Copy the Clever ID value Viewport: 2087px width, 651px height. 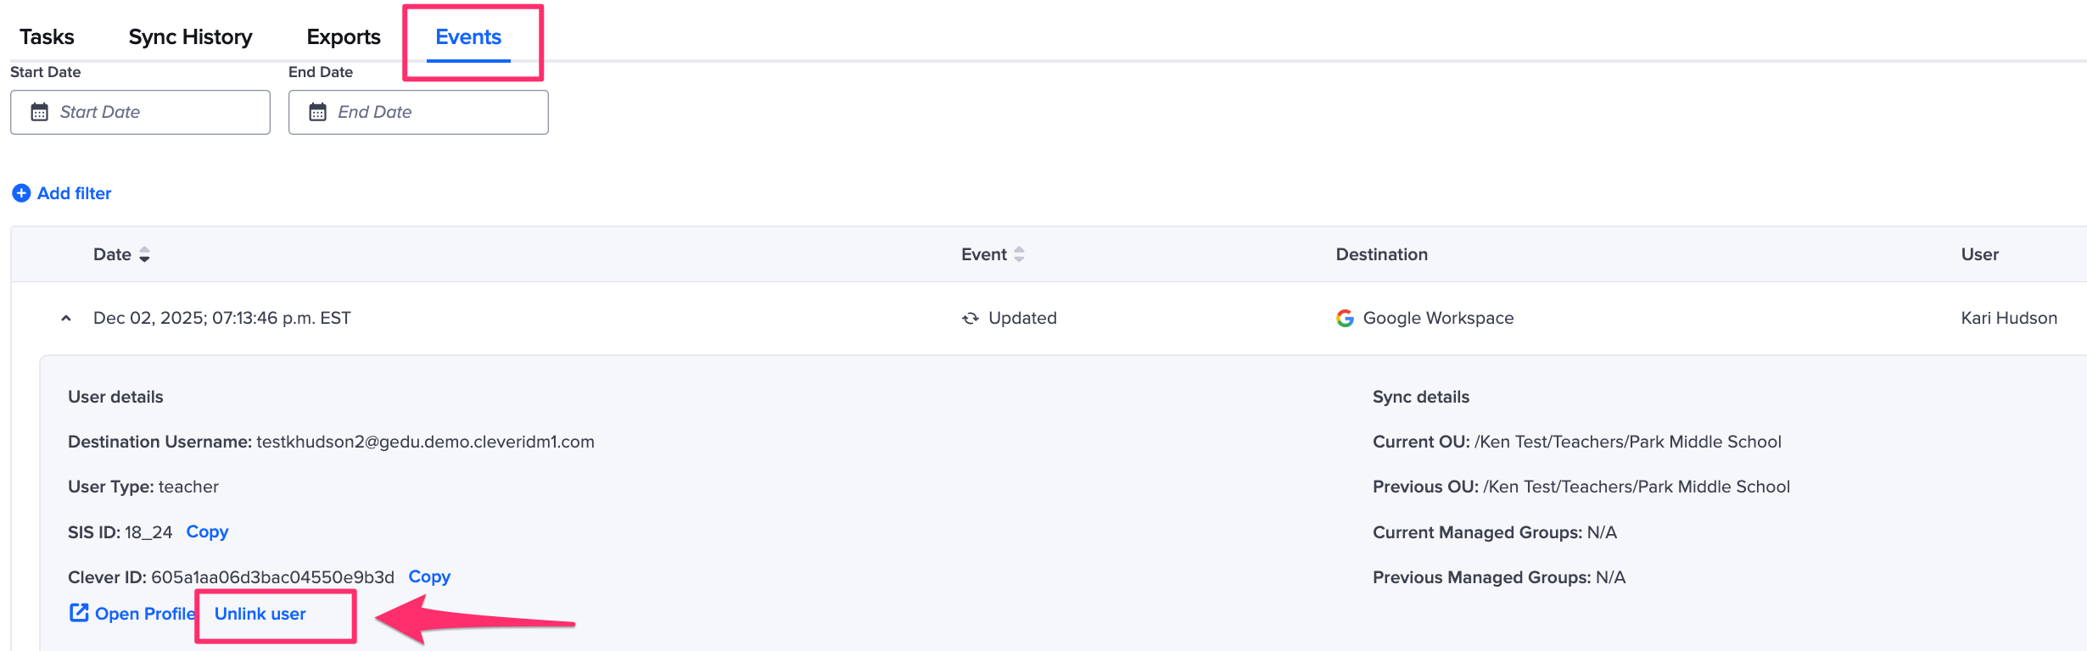pos(429,576)
